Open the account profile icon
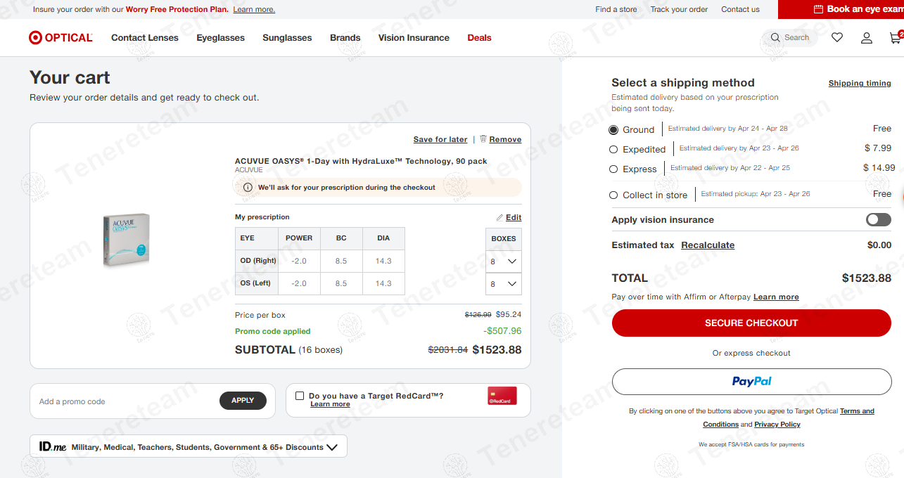Viewport: 904px width, 478px height. tap(867, 38)
